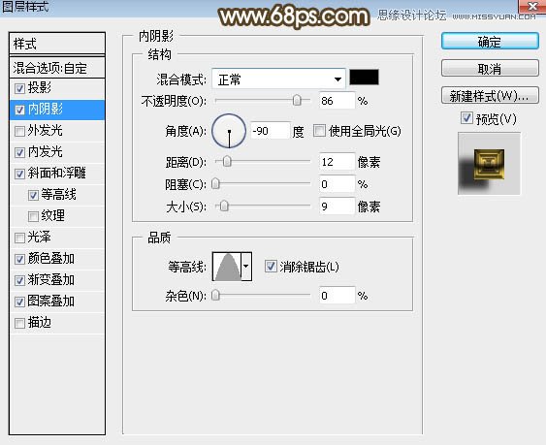This screenshot has height=445, width=546.
Task: Click the distance field showing 12
Action: pyautogui.click(x=337, y=162)
